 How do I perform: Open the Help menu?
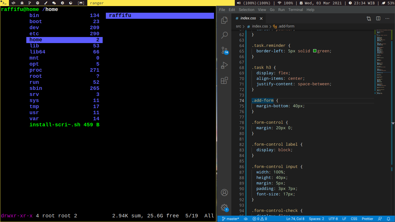310,10
